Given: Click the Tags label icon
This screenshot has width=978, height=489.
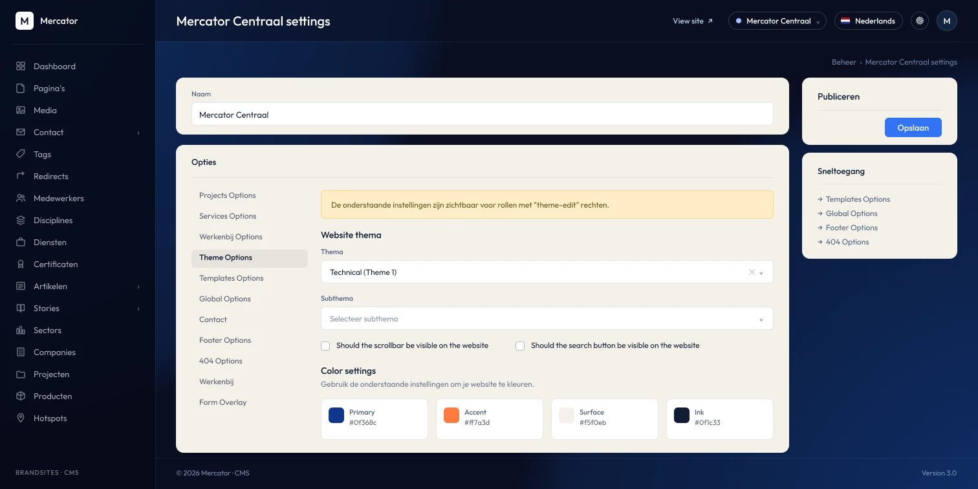Looking at the screenshot, I should coord(21,154).
